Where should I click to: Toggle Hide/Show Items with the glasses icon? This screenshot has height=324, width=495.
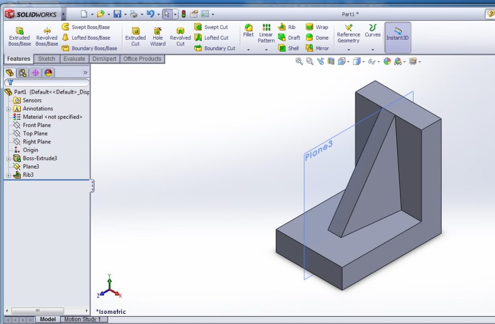[371, 61]
